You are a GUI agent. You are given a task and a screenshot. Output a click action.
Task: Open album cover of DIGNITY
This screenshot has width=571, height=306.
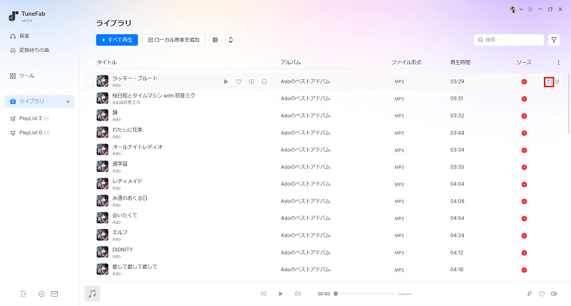[102, 252]
